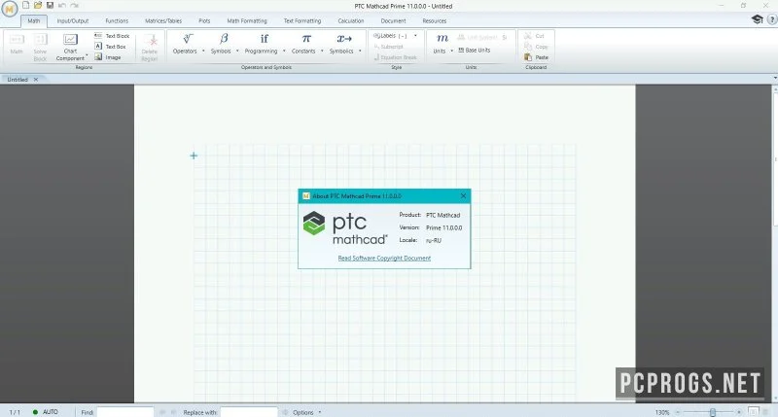Select the Math ribbon tab

click(x=34, y=20)
